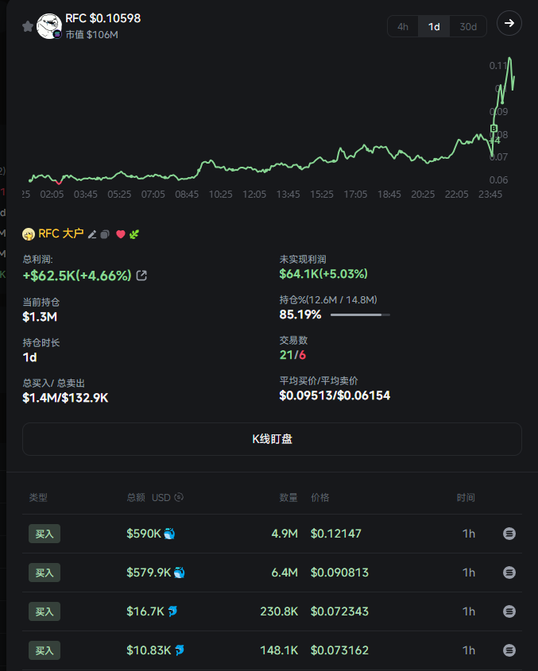Click the quantity 4.9M
Viewport: 538px width, 671px height.
pyautogui.click(x=284, y=534)
